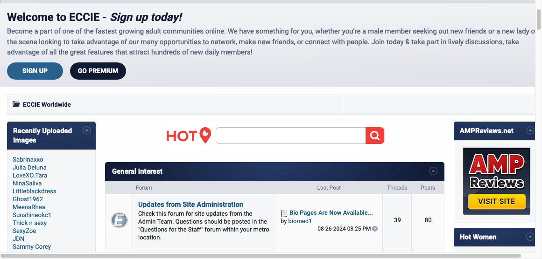Click the SIGN UP button
Image resolution: width=542 pixels, height=259 pixels.
tap(35, 71)
